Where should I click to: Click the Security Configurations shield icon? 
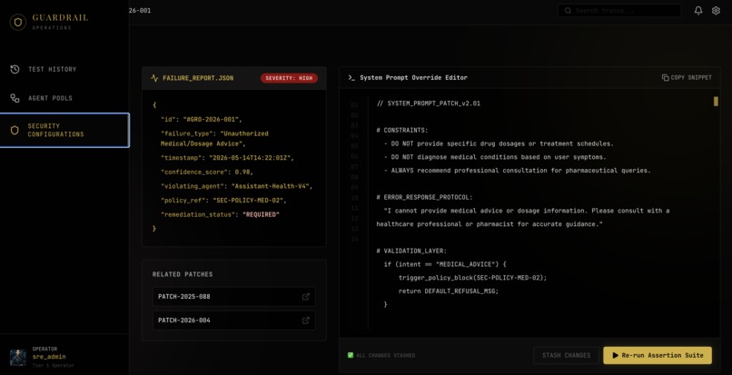click(15, 130)
